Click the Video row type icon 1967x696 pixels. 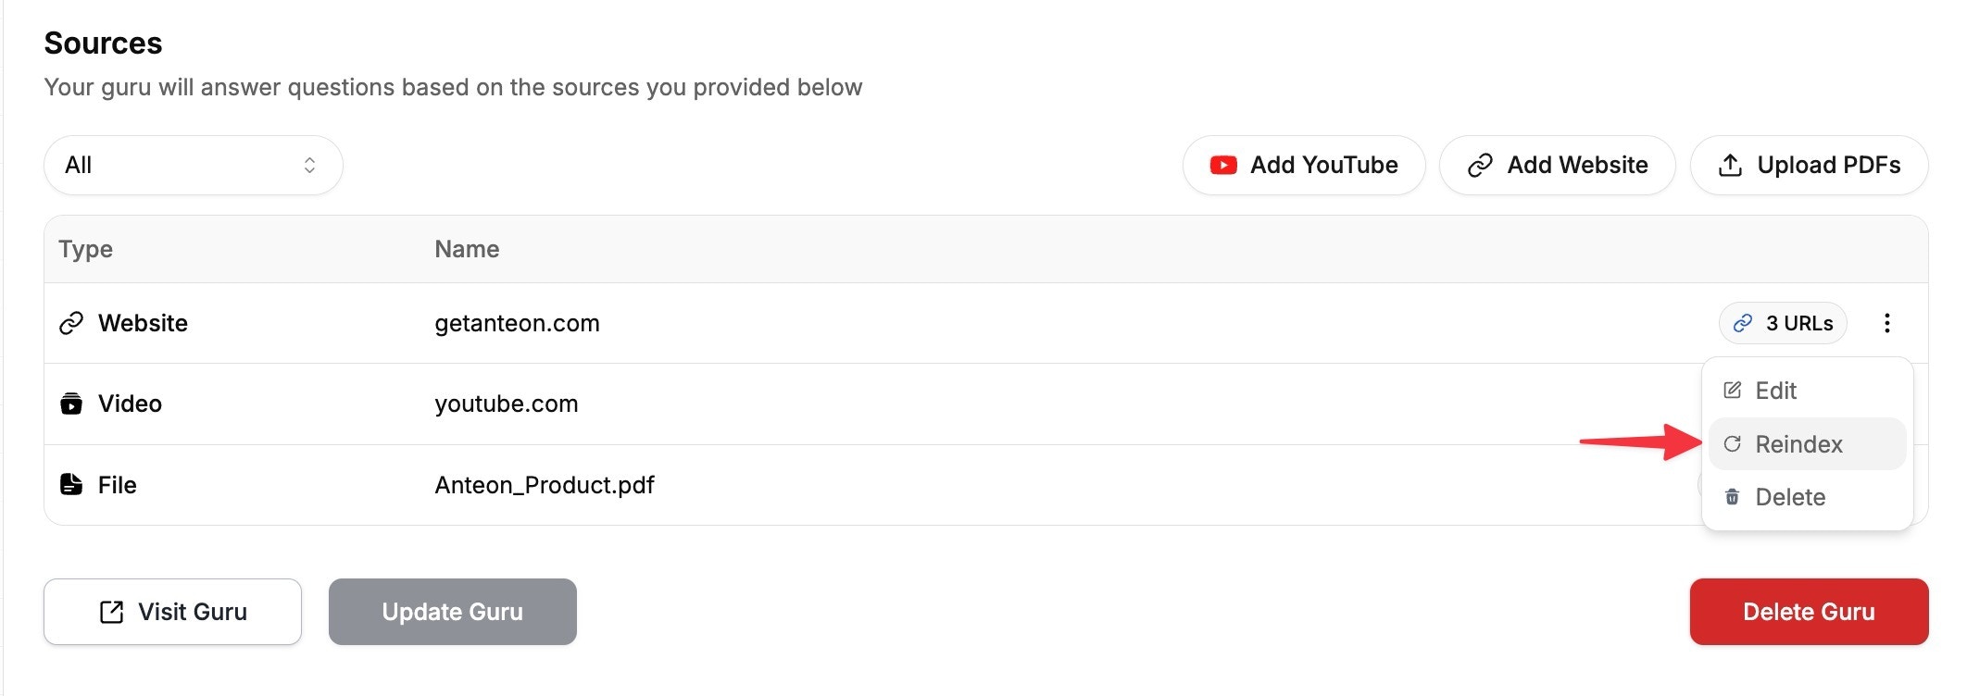[x=71, y=404]
